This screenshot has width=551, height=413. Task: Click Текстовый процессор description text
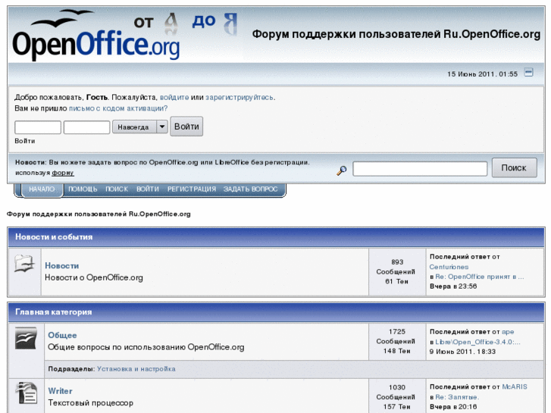91,403
